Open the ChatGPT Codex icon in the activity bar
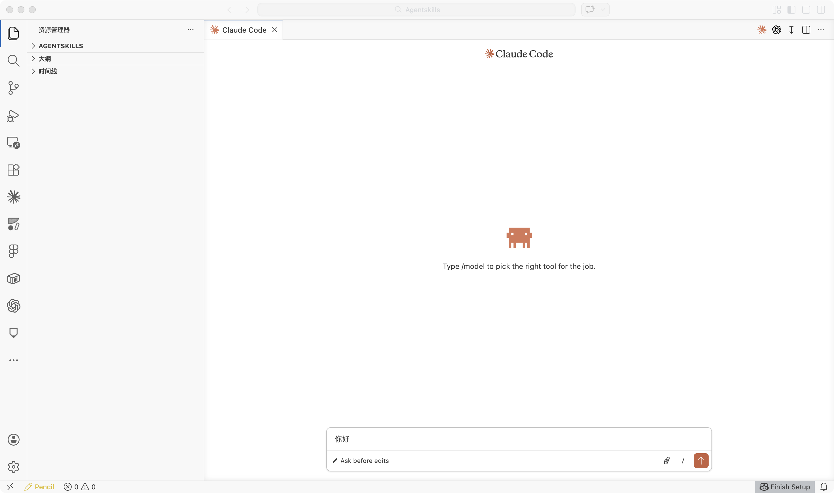 13,306
